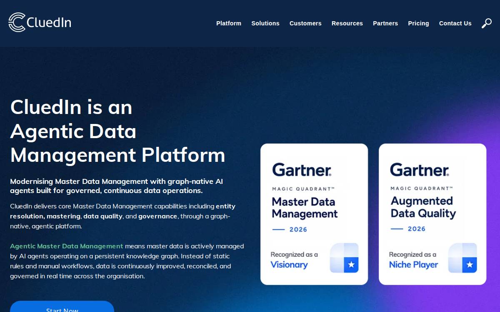The image size is (500, 312).
Task: Open the Gartner Master Data Management card
Action: tap(314, 214)
